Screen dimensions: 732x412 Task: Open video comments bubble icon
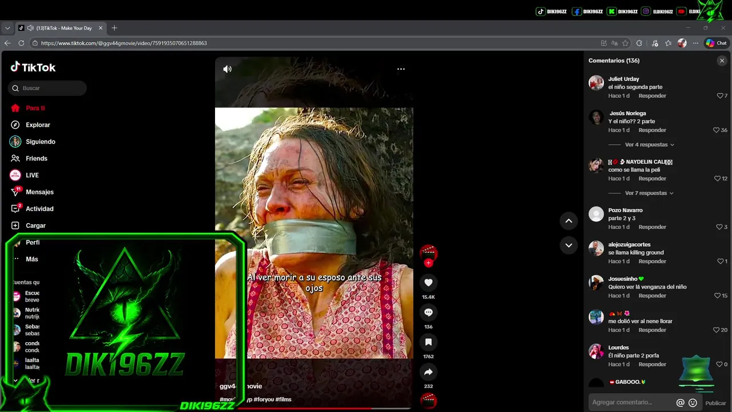tap(428, 312)
